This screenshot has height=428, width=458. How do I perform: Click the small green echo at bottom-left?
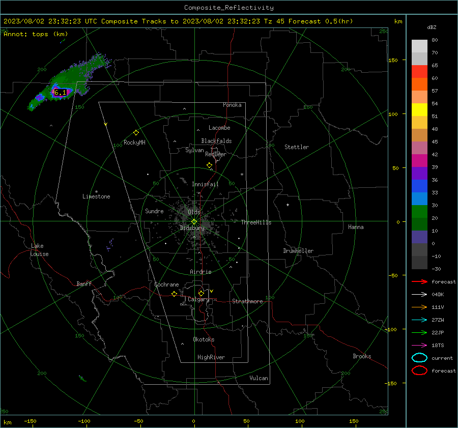tap(82, 378)
